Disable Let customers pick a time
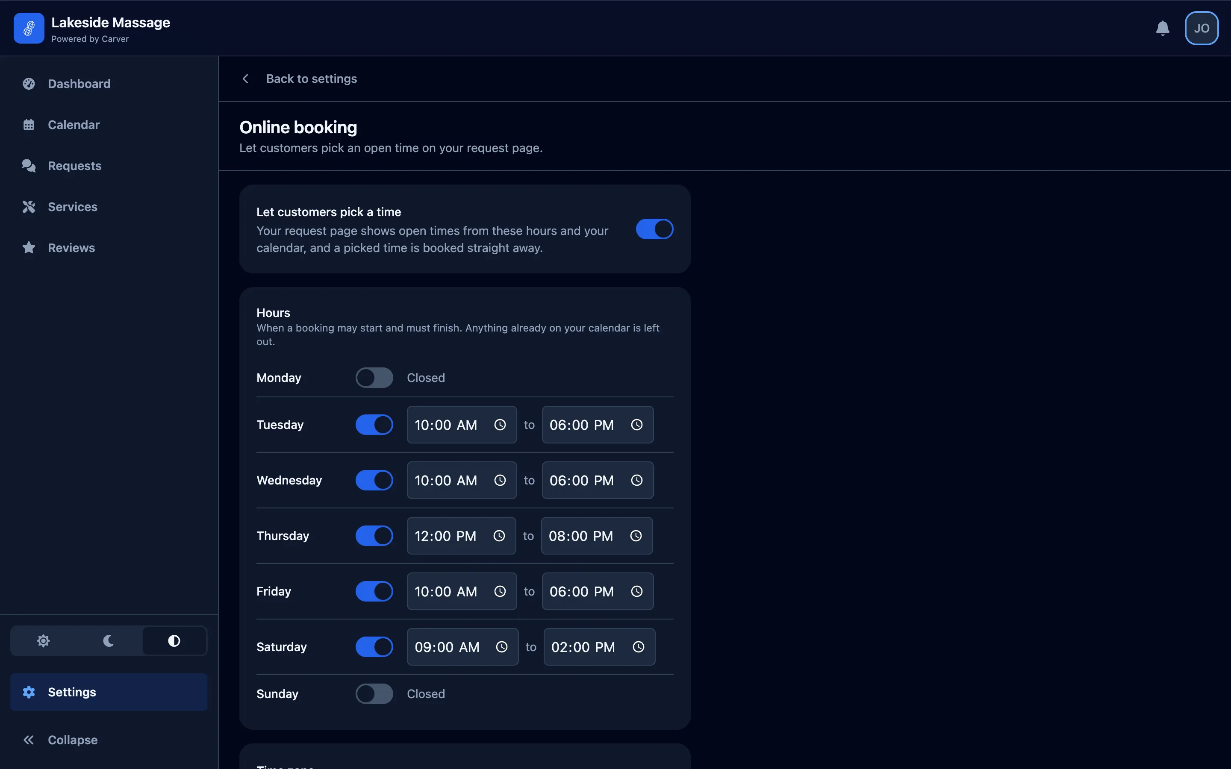 (x=654, y=229)
